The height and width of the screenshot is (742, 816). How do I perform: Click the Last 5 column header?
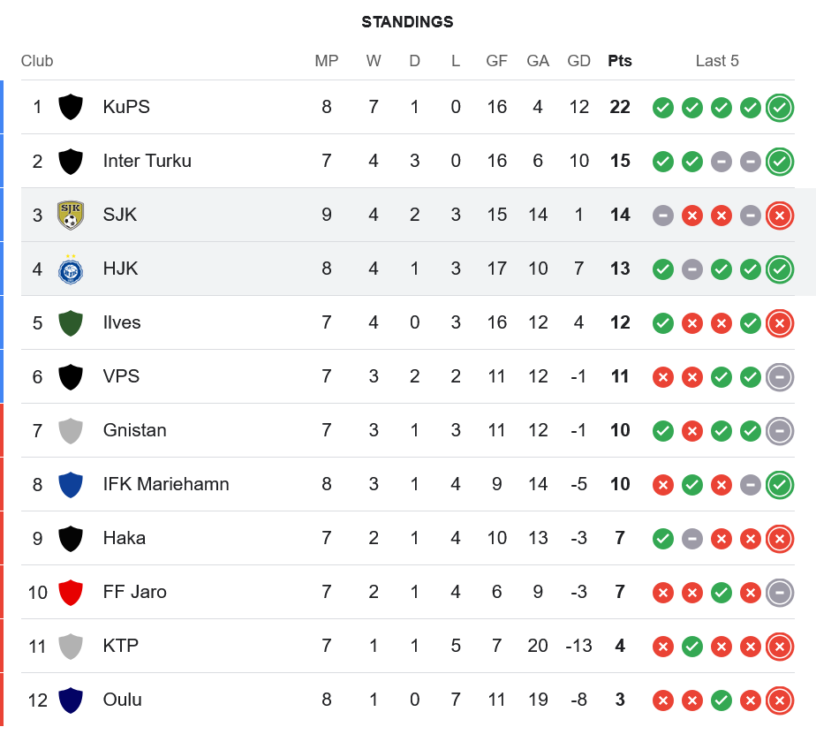[717, 61]
